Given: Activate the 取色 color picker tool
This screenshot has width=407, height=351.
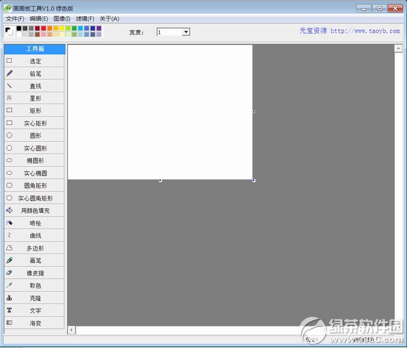Looking at the screenshot, I should (34, 285).
